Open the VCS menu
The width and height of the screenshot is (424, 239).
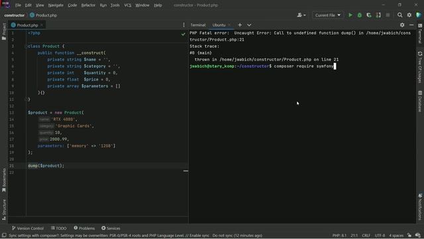tap(128, 5)
